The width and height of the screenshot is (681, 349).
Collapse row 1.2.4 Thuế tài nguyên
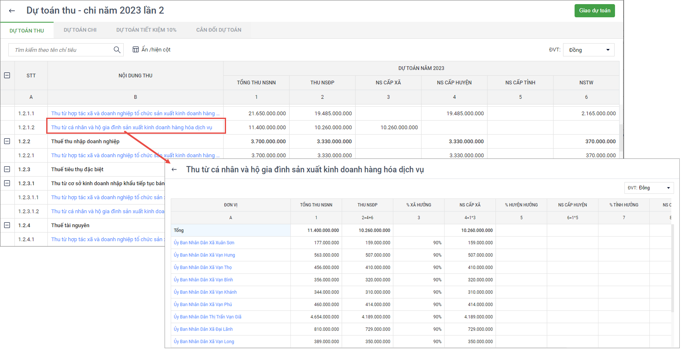(7, 225)
